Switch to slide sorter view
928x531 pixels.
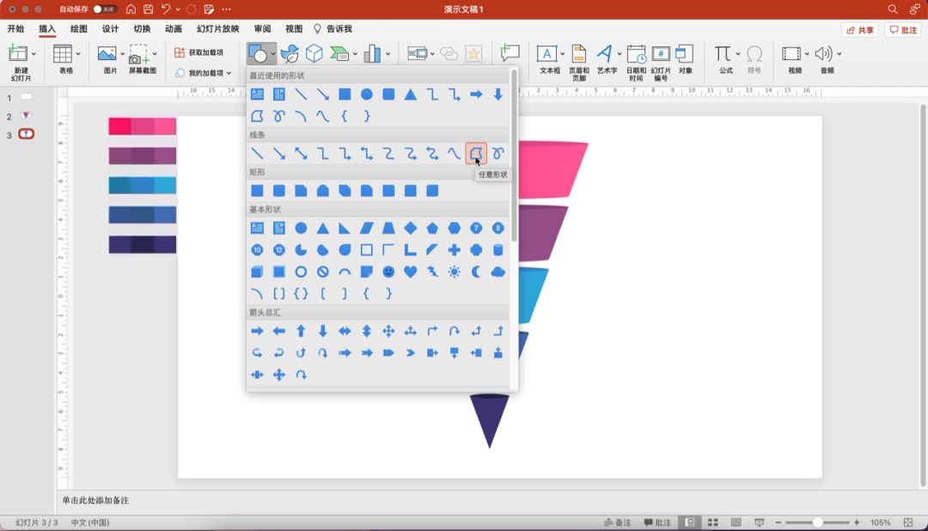712,522
